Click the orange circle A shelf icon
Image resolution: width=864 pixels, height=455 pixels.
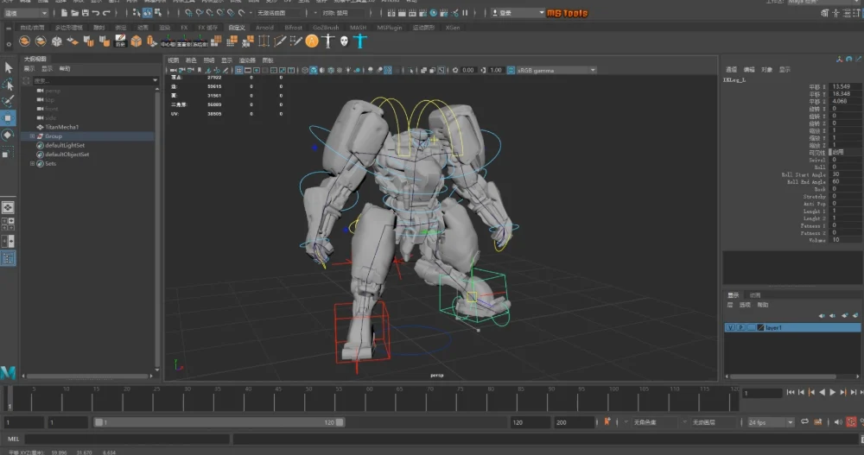tap(312, 41)
